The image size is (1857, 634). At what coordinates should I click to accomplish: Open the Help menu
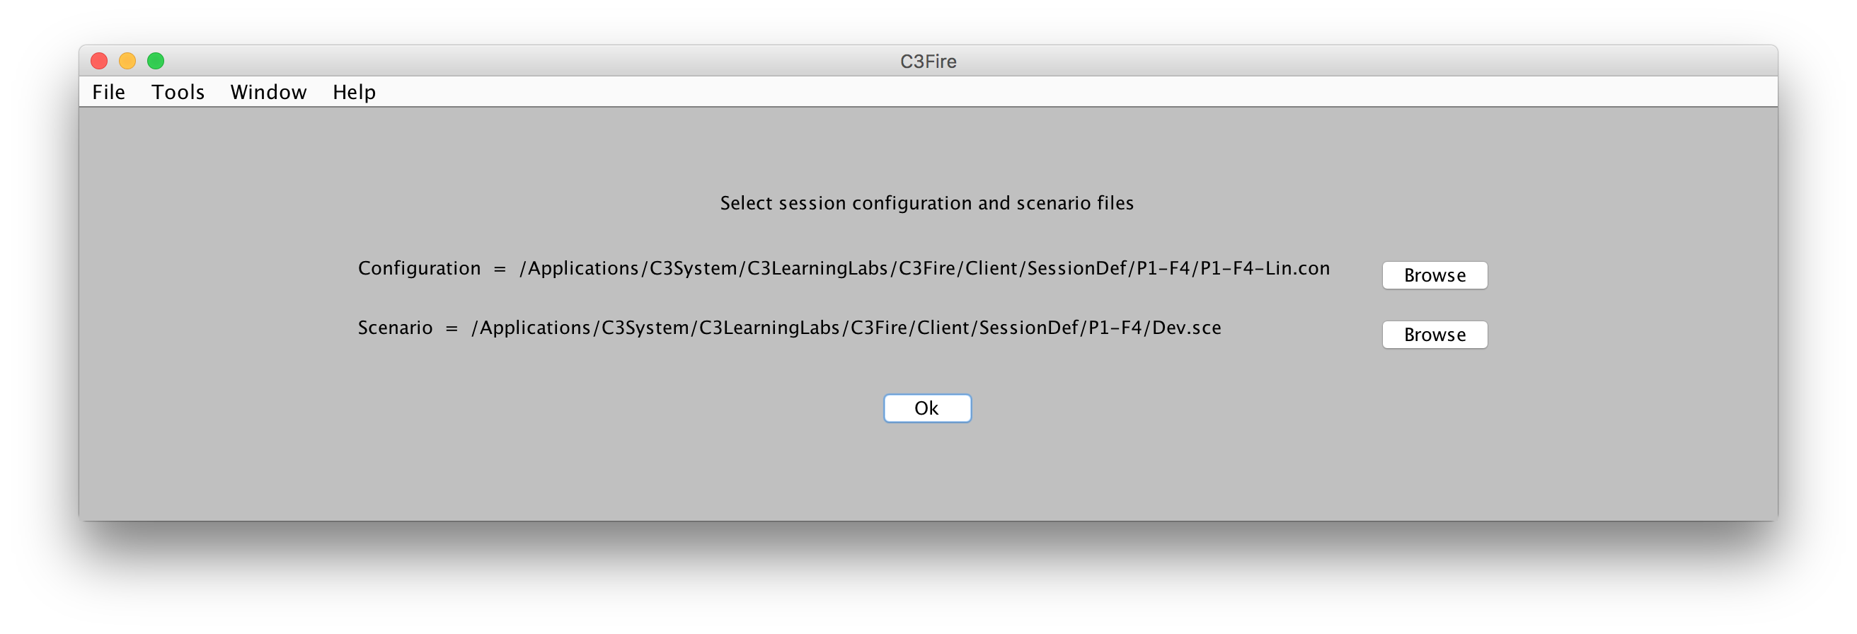[x=354, y=92]
